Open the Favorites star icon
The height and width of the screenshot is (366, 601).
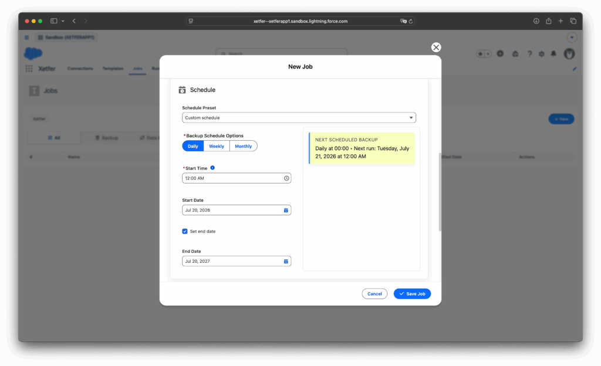pos(480,54)
